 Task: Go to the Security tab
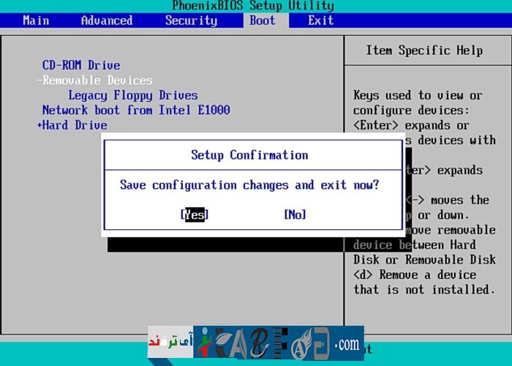pos(191,20)
